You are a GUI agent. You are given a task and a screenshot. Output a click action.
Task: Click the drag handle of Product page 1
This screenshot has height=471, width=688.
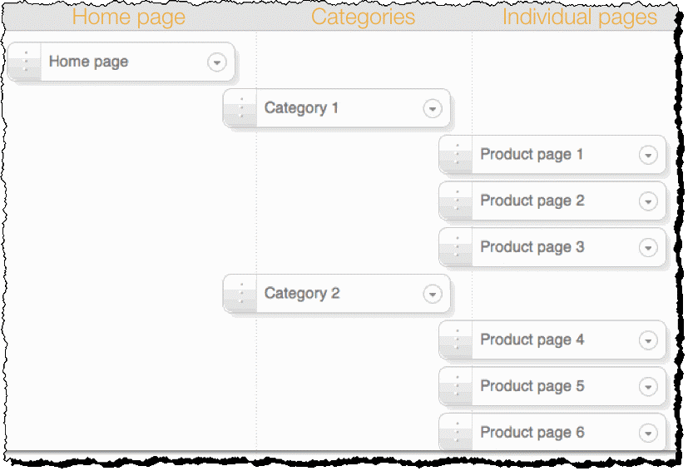pos(457,155)
